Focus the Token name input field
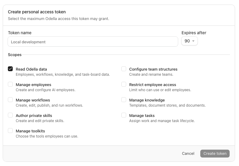239x166 pixels. (93, 41)
